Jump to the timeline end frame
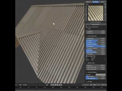The image size is (122, 91). point(61,85)
